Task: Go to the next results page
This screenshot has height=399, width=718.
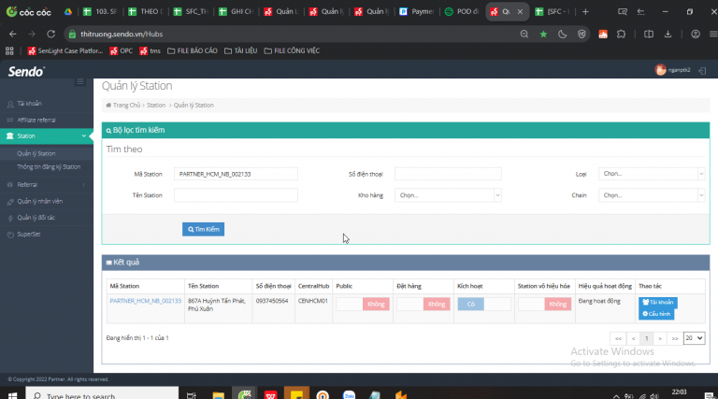Action: [660, 338]
